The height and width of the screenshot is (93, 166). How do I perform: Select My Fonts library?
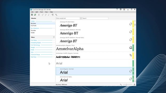[43, 24]
